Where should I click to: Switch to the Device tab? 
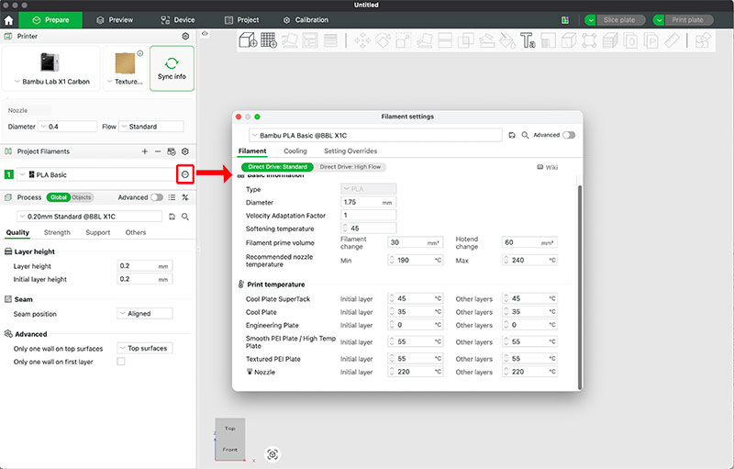coord(178,20)
